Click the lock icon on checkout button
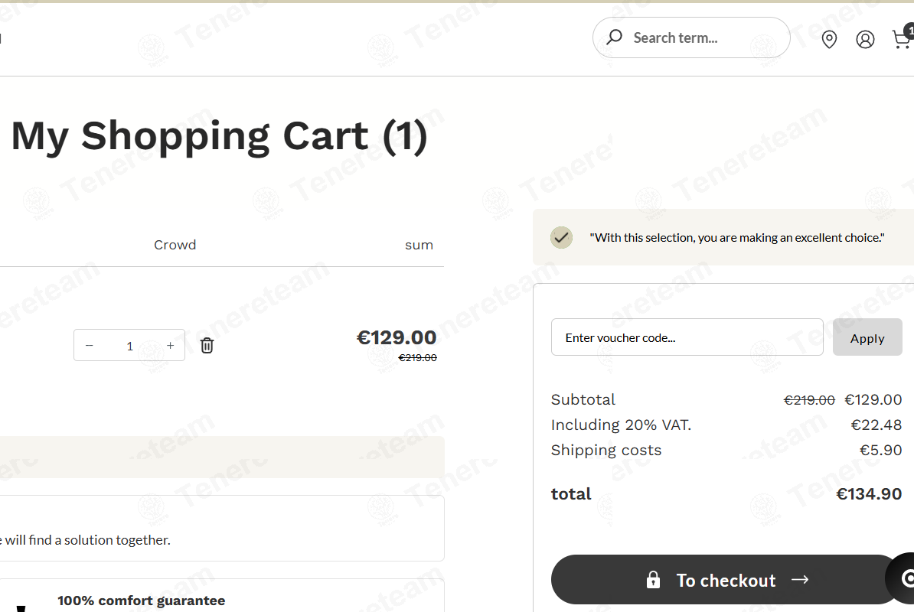The width and height of the screenshot is (914, 612). pyautogui.click(x=654, y=579)
